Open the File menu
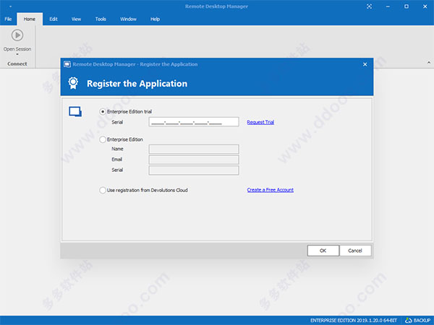This screenshot has height=325, width=434. pyautogui.click(x=8, y=19)
